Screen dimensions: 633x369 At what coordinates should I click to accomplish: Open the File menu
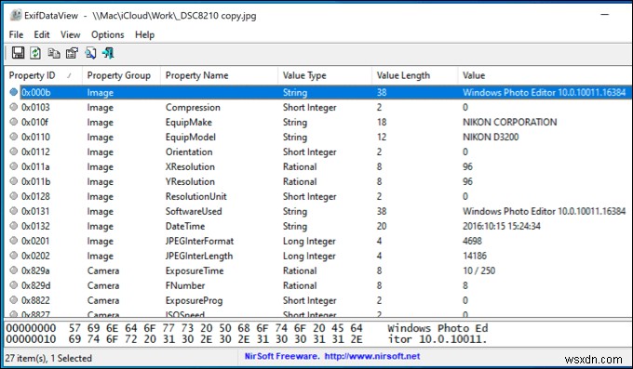(16, 34)
